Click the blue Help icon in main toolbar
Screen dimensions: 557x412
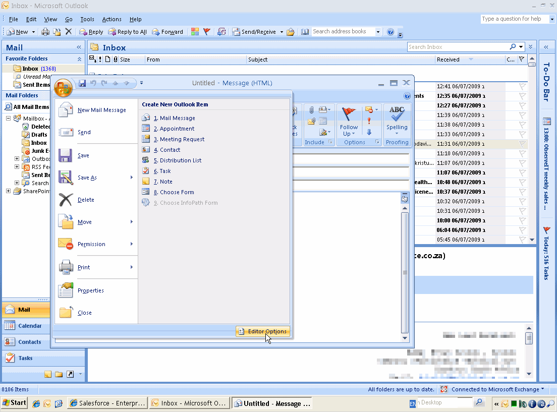pyautogui.click(x=391, y=32)
